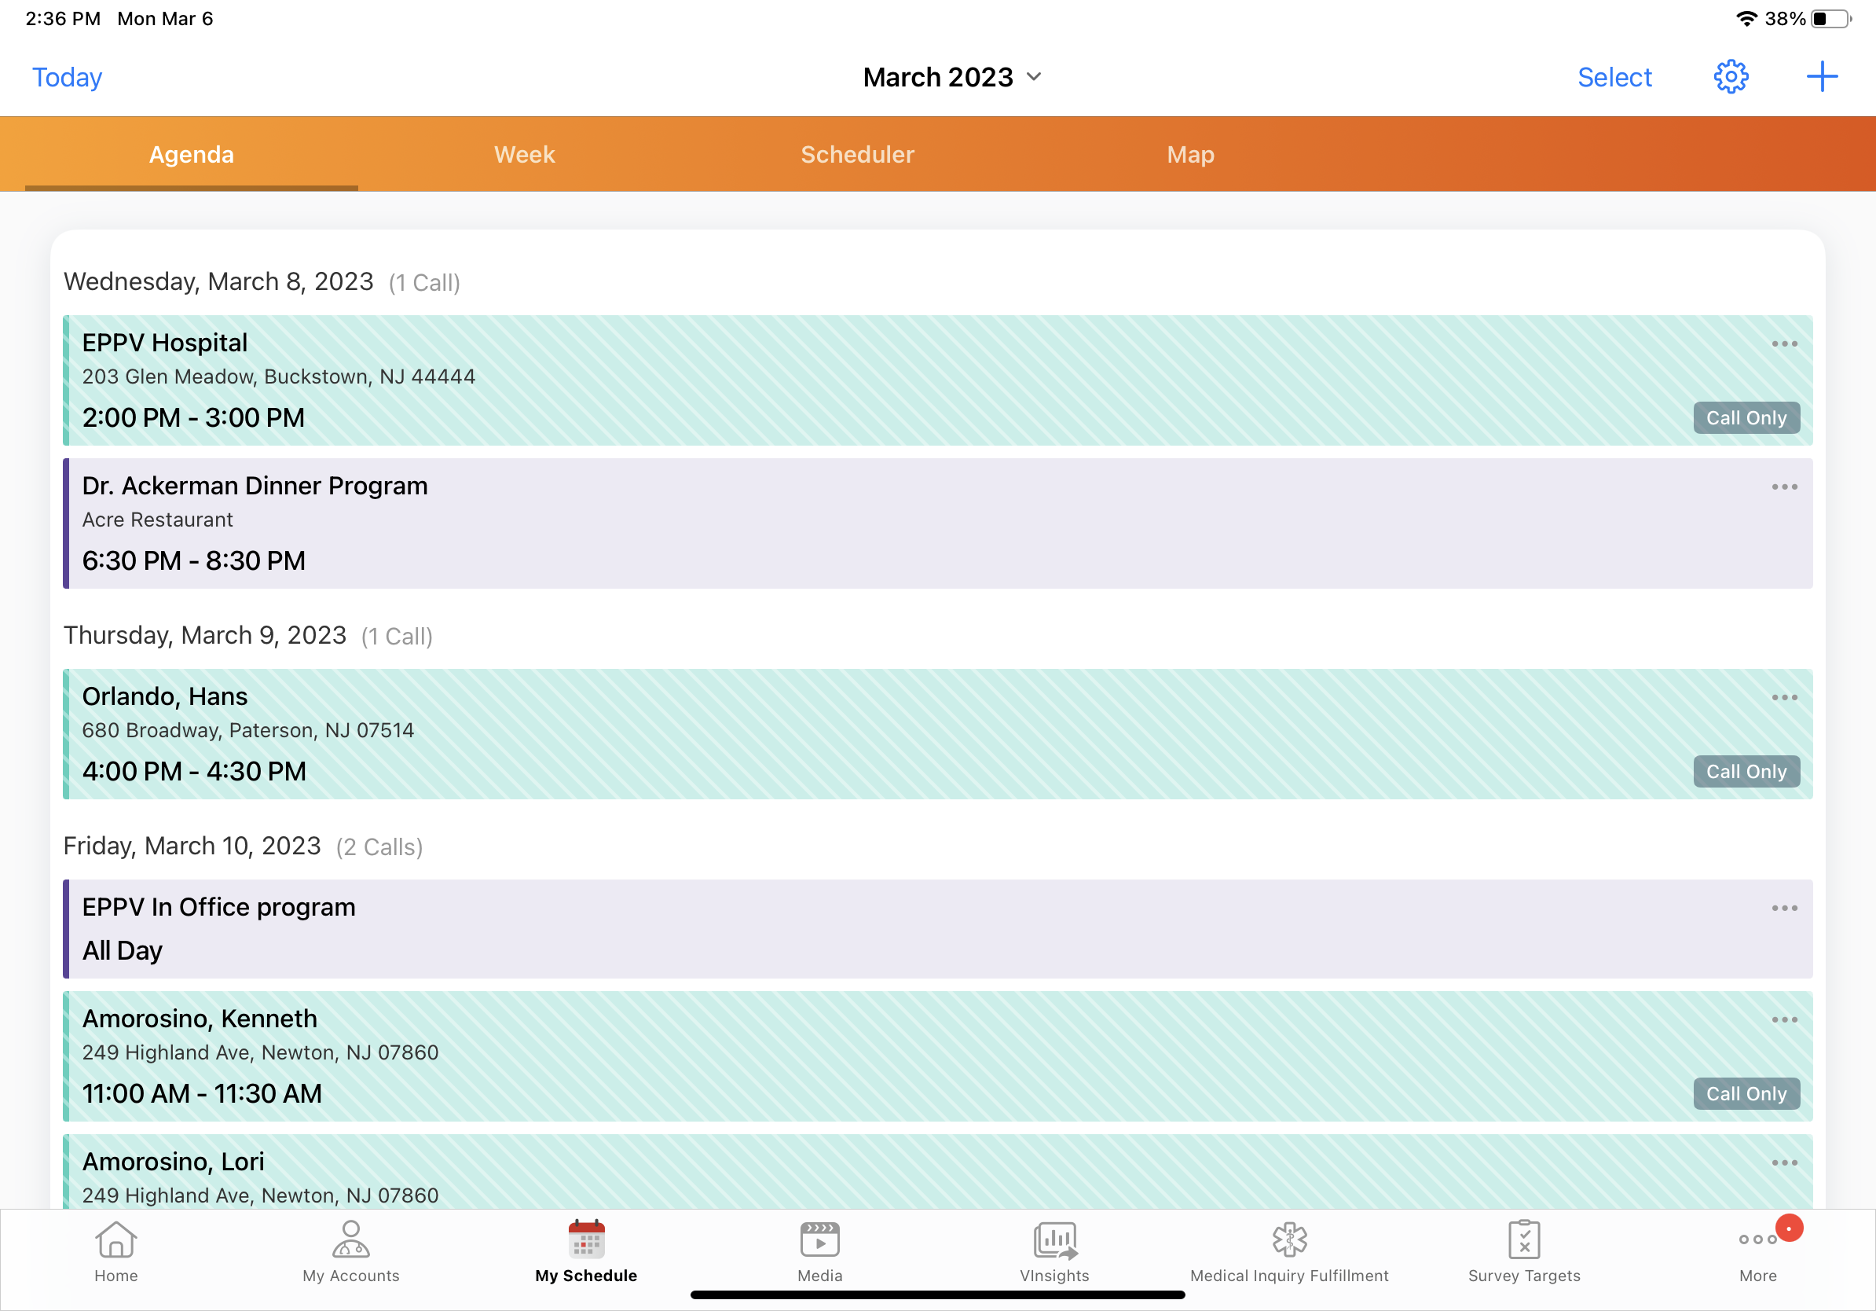Open the More menu with notification badge
Screen dimensions: 1876x1311
pyautogui.click(x=1758, y=1250)
